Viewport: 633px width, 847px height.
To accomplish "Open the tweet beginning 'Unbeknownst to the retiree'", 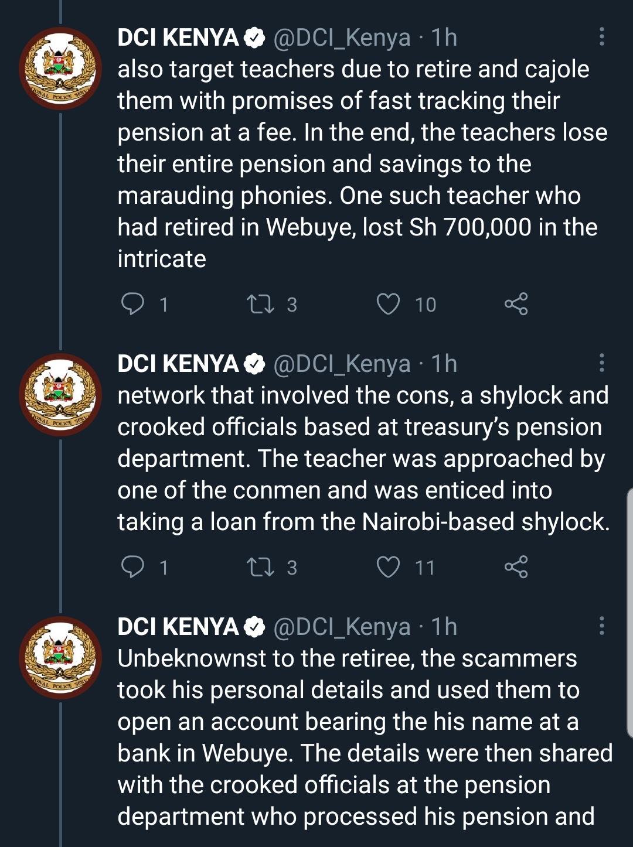I will tap(365, 737).
